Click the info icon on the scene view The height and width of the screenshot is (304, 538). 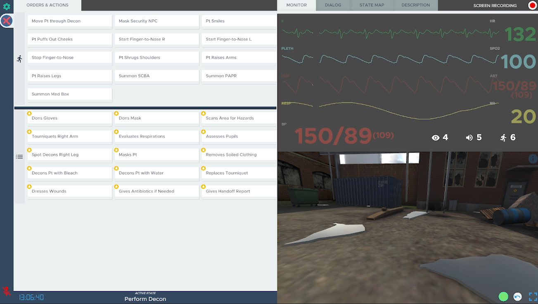(533, 159)
